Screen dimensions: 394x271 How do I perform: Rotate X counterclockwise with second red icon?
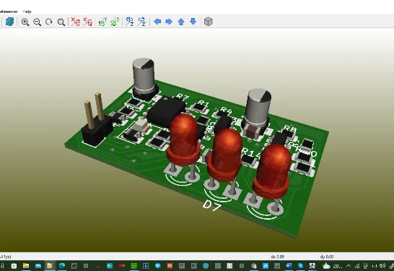coord(88,22)
